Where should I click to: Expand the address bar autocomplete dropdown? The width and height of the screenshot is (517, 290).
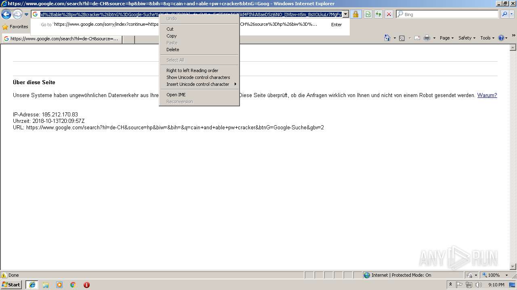pyautogui.click(x=345, y=14)
